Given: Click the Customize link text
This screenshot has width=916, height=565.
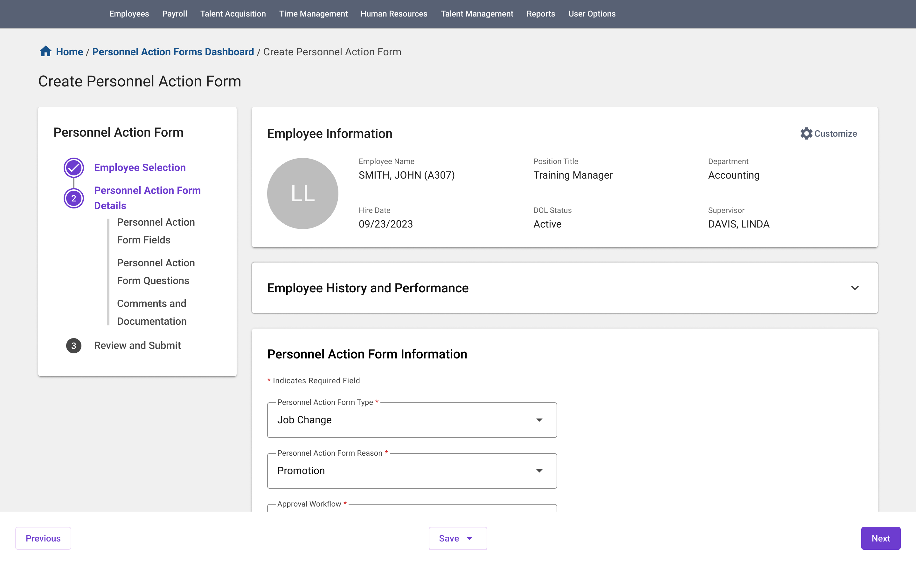Looking at the screenshot, I should (836, 133).
